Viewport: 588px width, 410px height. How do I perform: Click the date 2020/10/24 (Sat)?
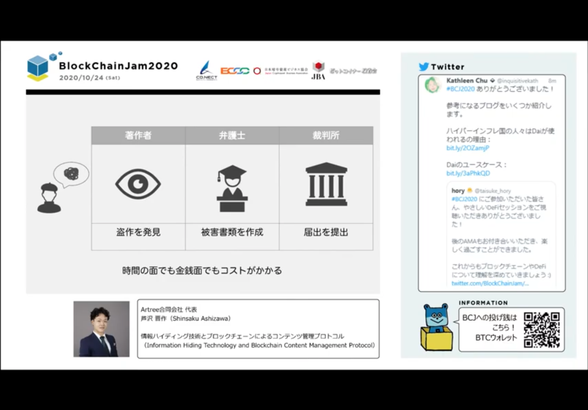(89, 78)
